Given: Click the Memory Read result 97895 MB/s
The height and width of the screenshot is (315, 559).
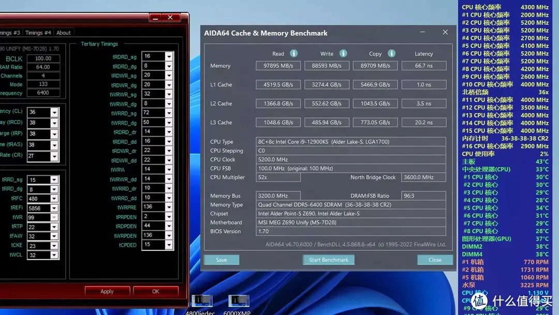Looking at the screenshot, I should tap(278, 66).
